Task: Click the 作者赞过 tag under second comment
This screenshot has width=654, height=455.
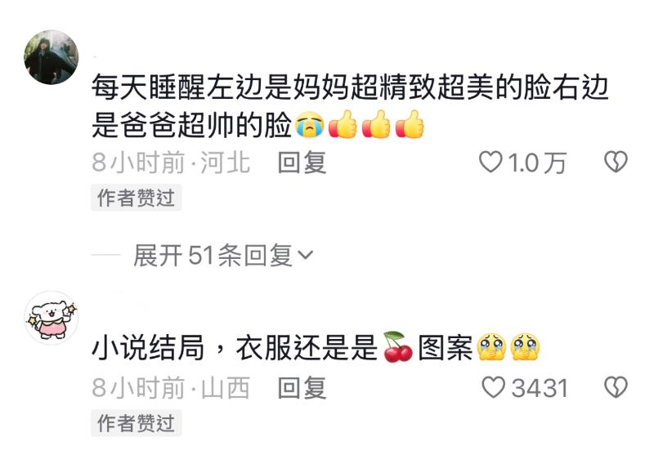Action: (136, 423)
